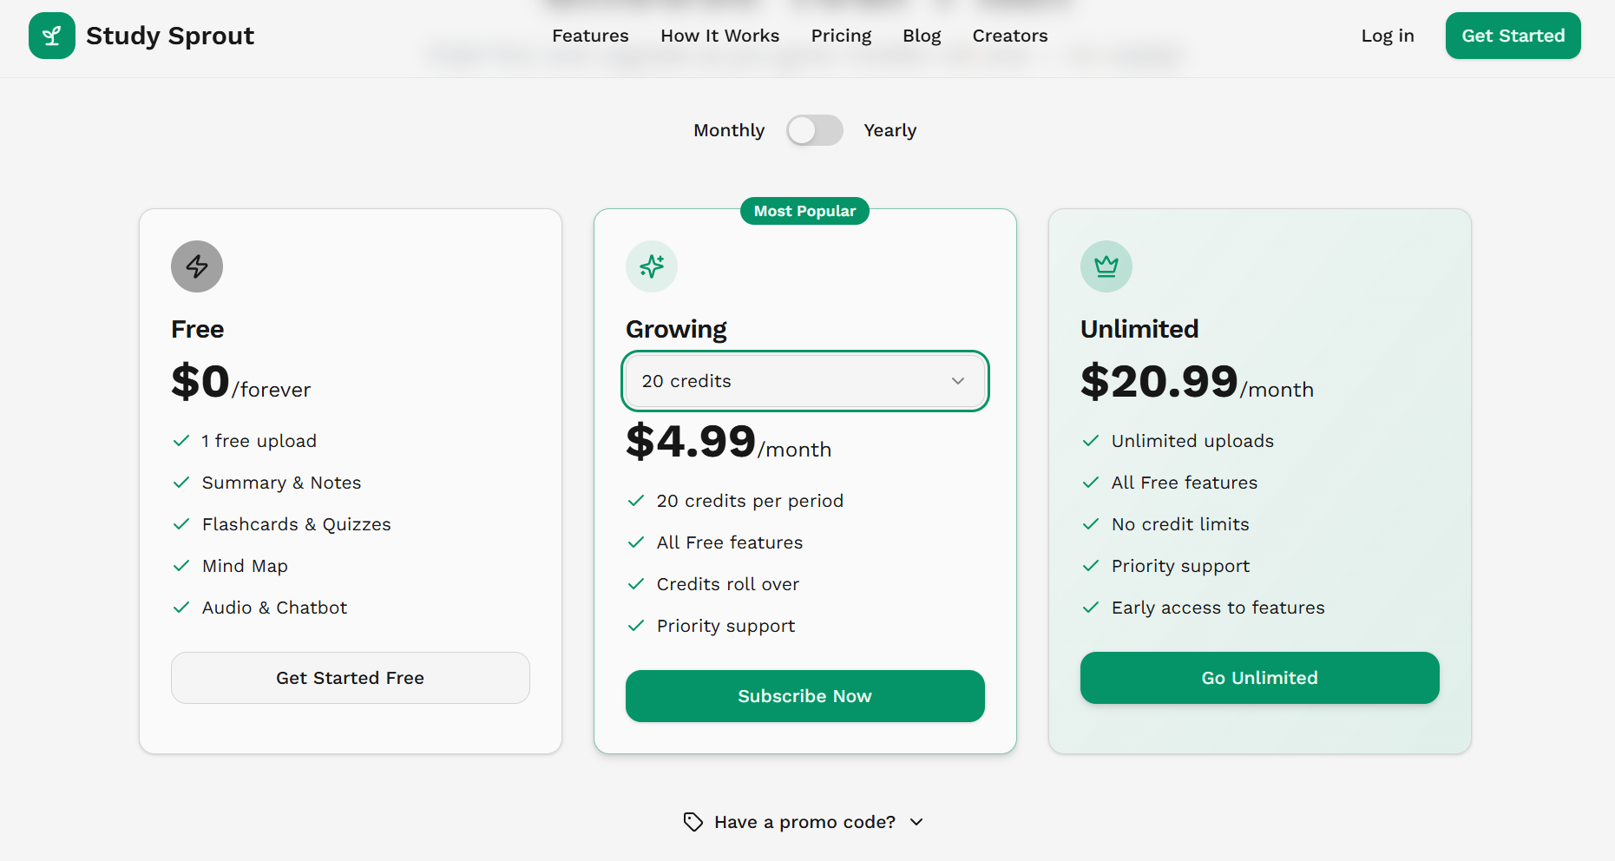Open the Pricing menu item

tap(840, 36)
